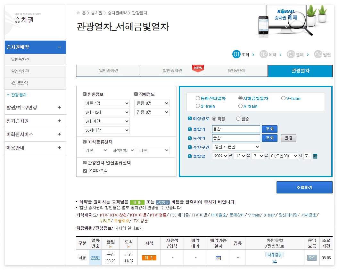Select S-train radio button
The height and width of the screenshot is (270, 339).
coord(198,106)
